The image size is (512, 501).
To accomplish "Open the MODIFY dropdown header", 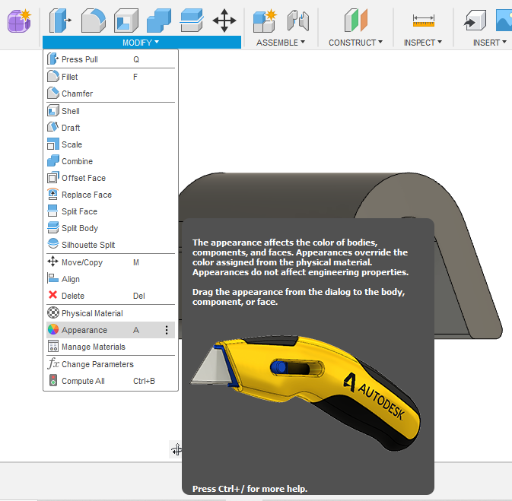I will click(x=142, y=43).
